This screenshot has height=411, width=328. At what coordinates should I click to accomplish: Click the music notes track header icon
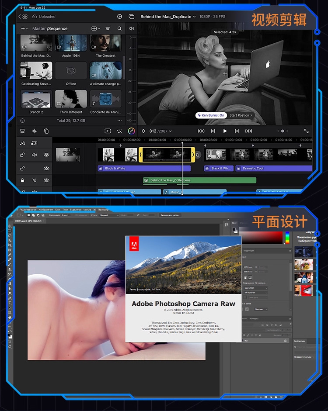click(23, 143)
